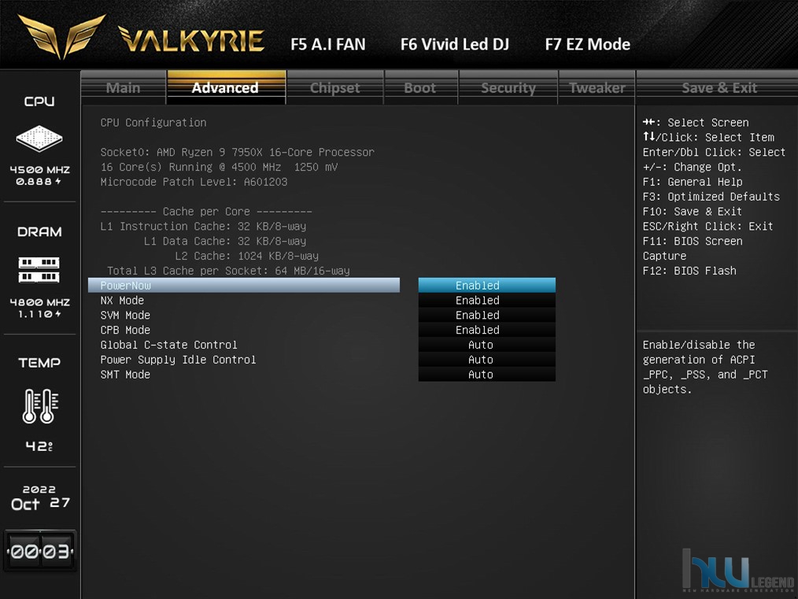Image resolution: width=798 pixels, height=599 pixels.
Task: Select the Advanced tab
Action: (x=226, y=87)
